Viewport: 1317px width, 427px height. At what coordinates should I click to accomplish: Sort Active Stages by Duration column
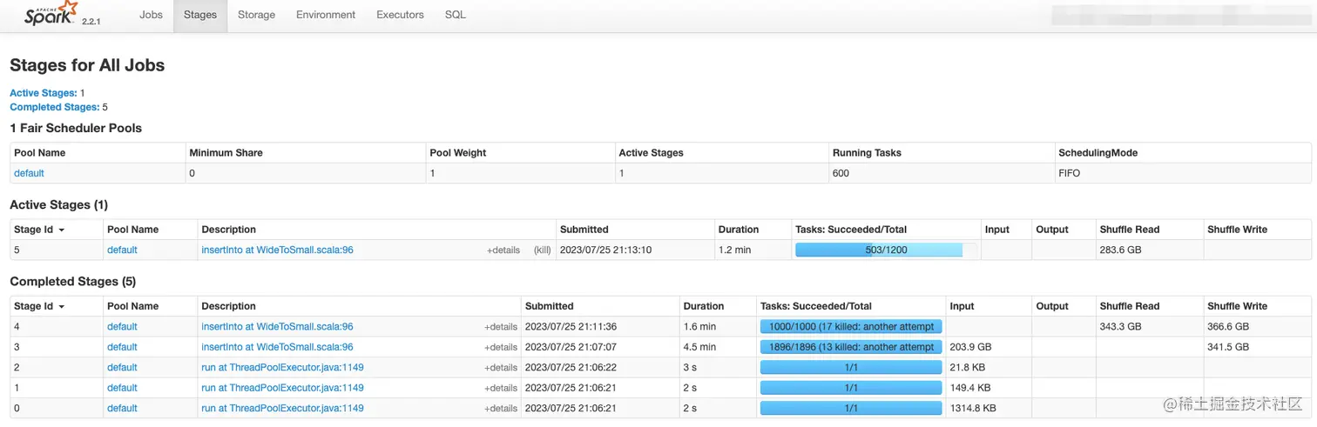point(739,230)
